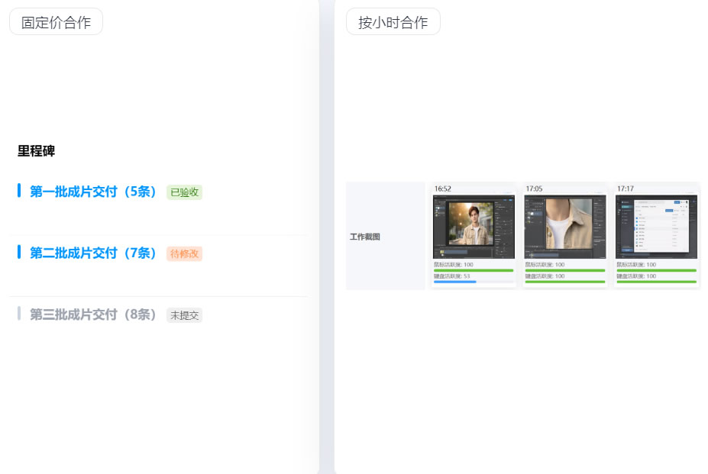The image size is (708, 474).
Task: Click the green mouse activity bar at 16:52
Action: 474,270
